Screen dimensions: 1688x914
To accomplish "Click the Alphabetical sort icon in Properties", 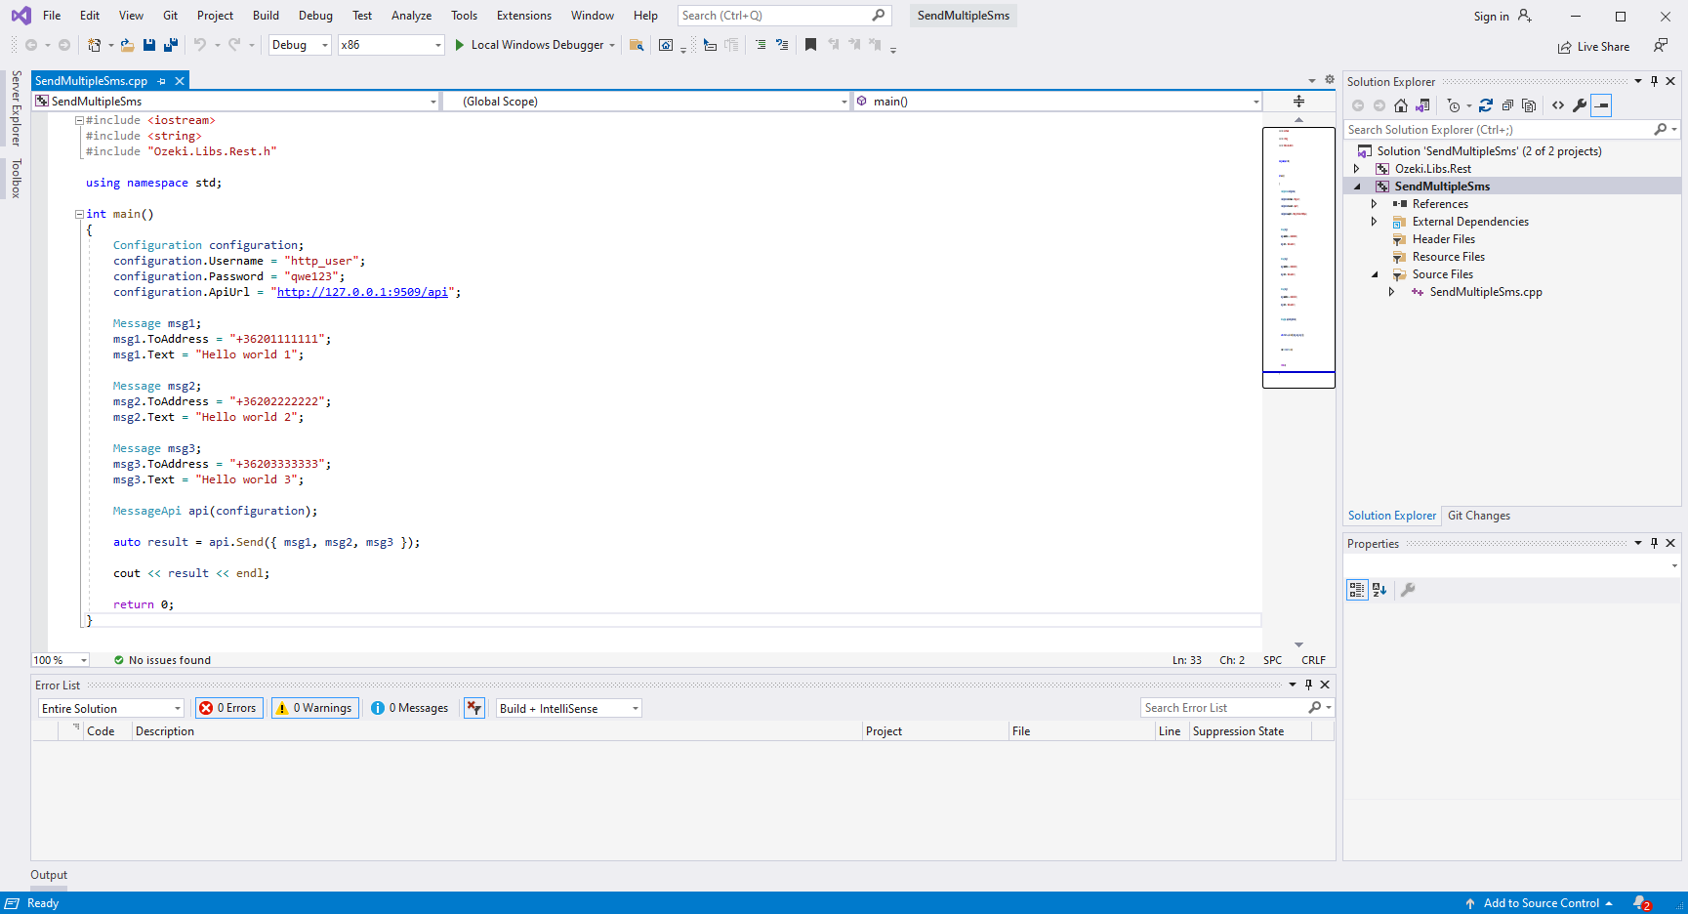I will 1379,590.
